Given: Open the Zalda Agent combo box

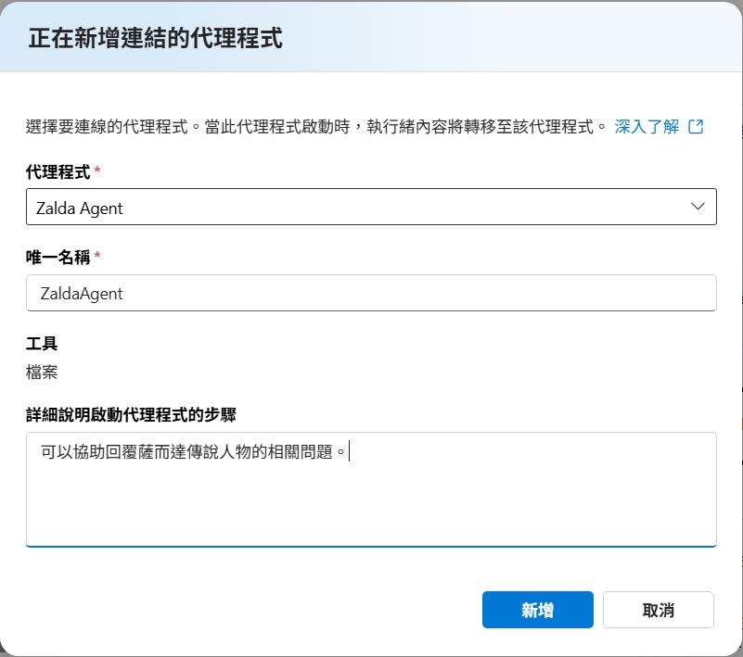Looking at the screenshot, I should 371,207.
